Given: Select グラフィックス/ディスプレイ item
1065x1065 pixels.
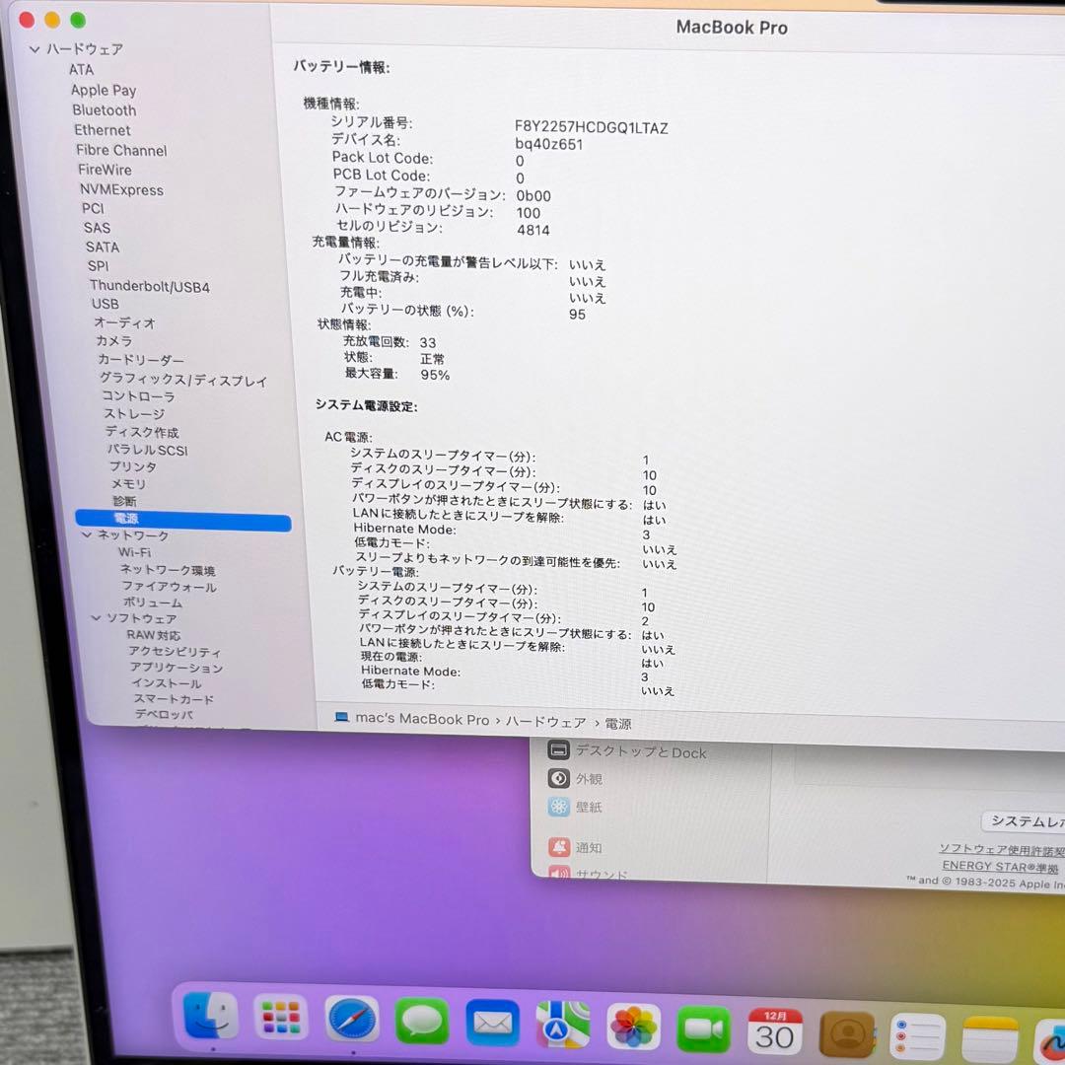Looking at the screenshot, I should (183, 379).
